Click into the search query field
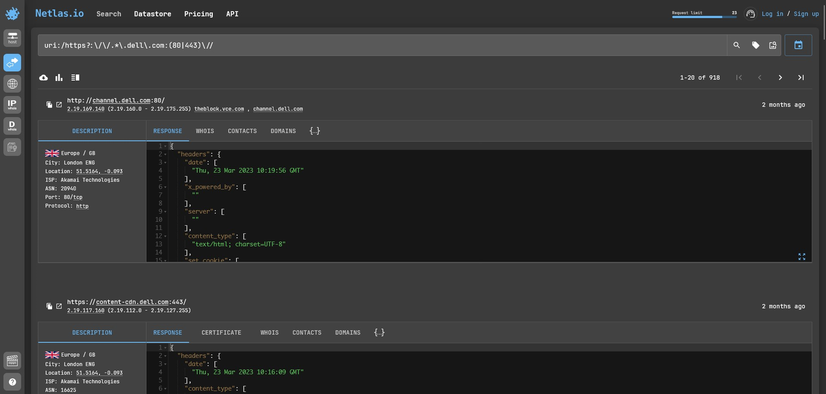Viewport: 826px width, 394px height. click(380, 46)
